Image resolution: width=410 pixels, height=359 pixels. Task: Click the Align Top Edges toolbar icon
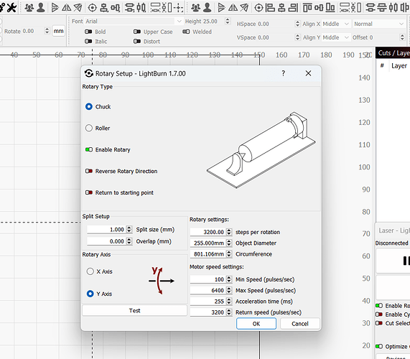[x=307, y=8]
